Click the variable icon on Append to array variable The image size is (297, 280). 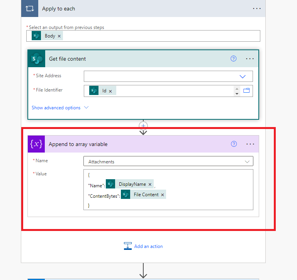(x=36, y=144)
